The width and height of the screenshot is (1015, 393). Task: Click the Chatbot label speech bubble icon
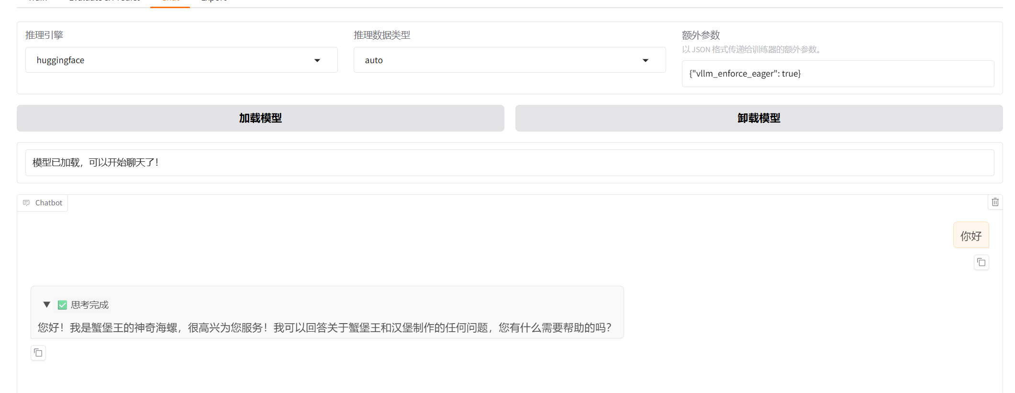point(26,203)
